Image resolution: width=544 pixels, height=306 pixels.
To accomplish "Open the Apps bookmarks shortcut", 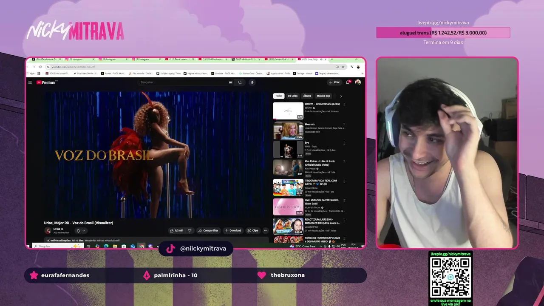I will coord(31,74).
